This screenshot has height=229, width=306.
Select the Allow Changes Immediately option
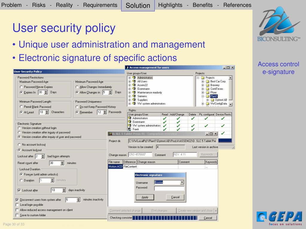tap(77, 87)
